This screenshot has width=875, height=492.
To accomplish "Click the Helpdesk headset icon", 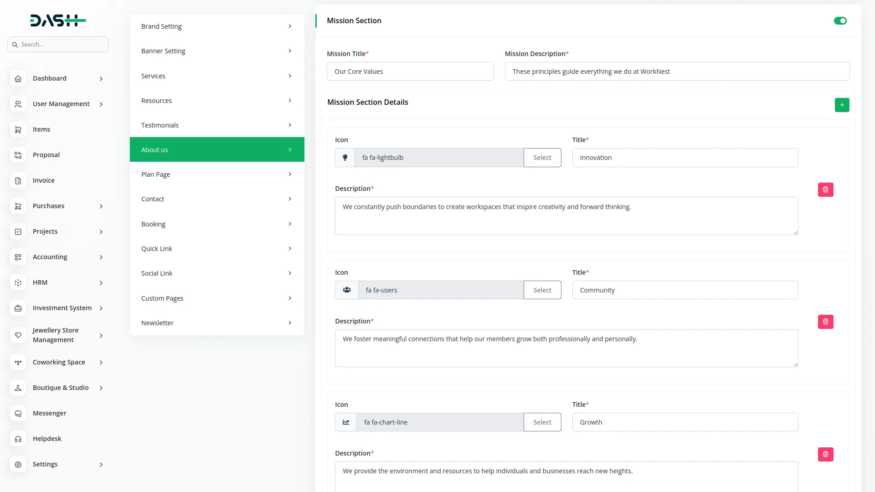I will [18, 439].
